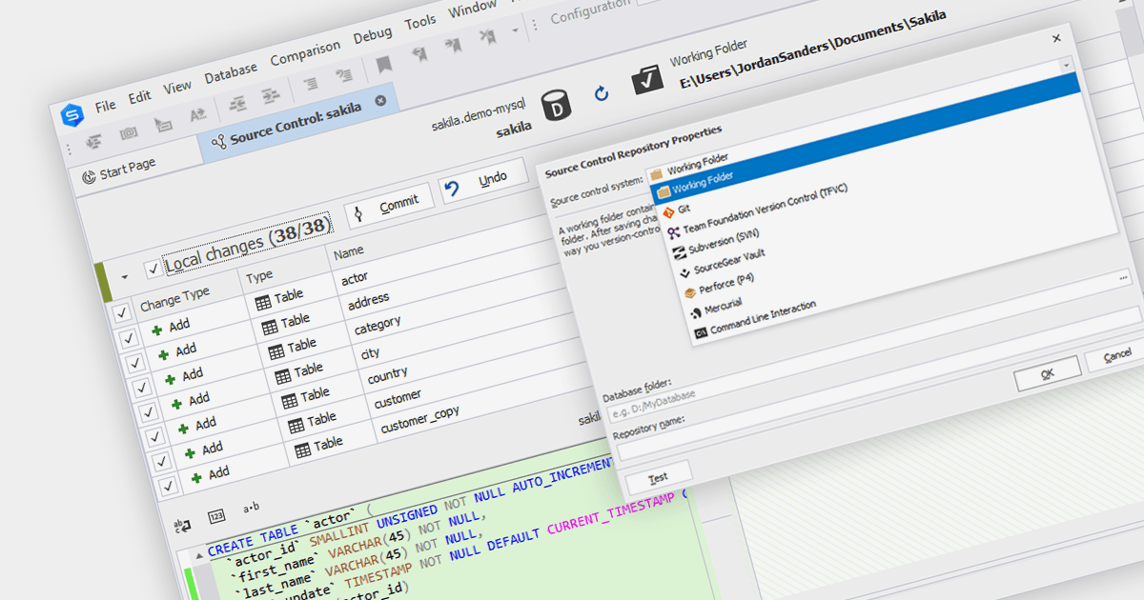Image resolution: width=1144 pixels, height=600 pixels.
Task: Click the Test button in the dialog
Action: coord(658,476)
